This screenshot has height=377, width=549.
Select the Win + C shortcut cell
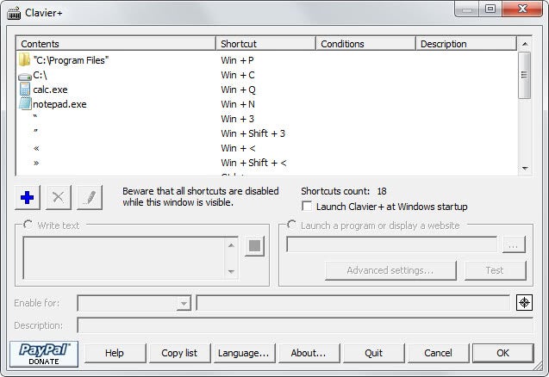pos(238,75)
